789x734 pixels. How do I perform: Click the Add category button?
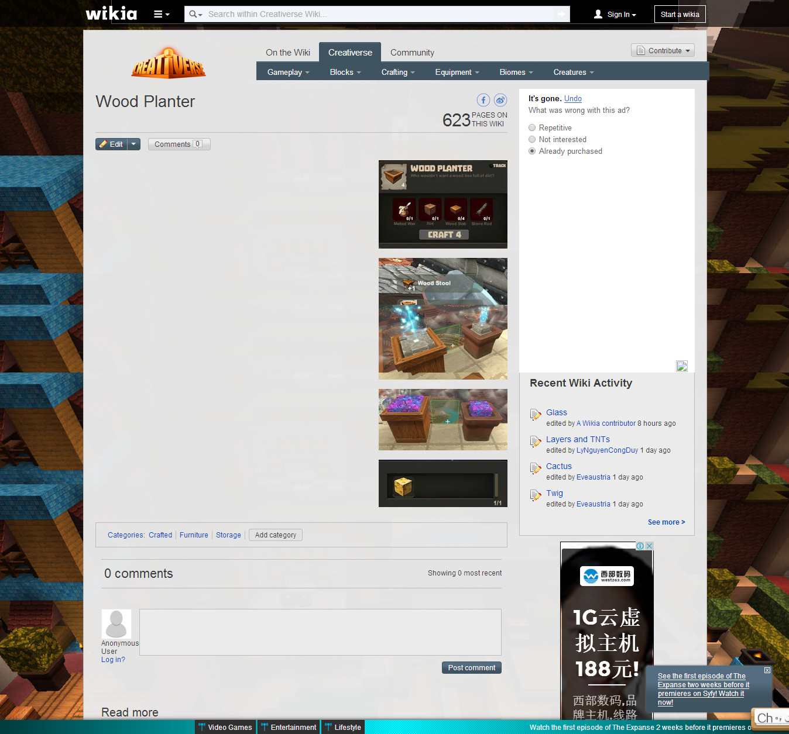click(276, 535)
